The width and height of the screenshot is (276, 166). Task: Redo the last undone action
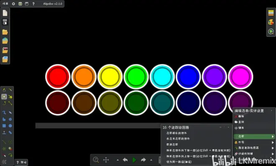[143, 160]
